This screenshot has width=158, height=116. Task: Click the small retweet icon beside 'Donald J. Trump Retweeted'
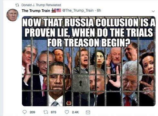[x=17, y=5]
